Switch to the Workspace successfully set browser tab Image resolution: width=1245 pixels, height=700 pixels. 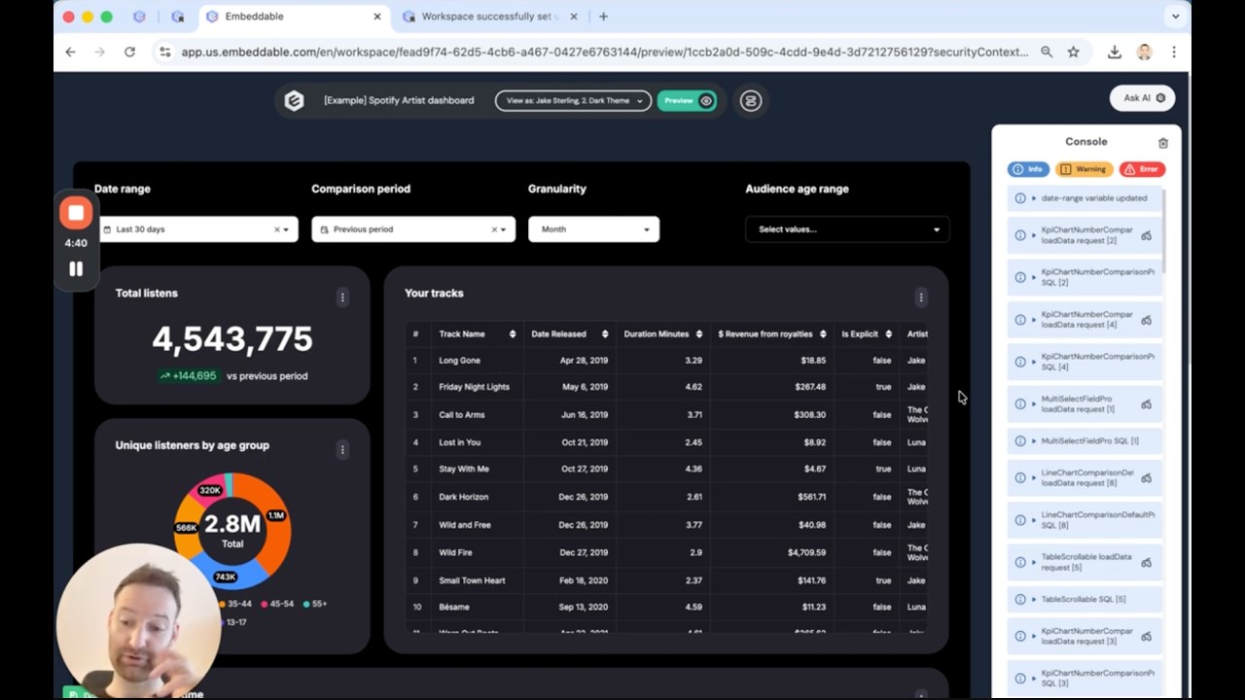[489, 17]
